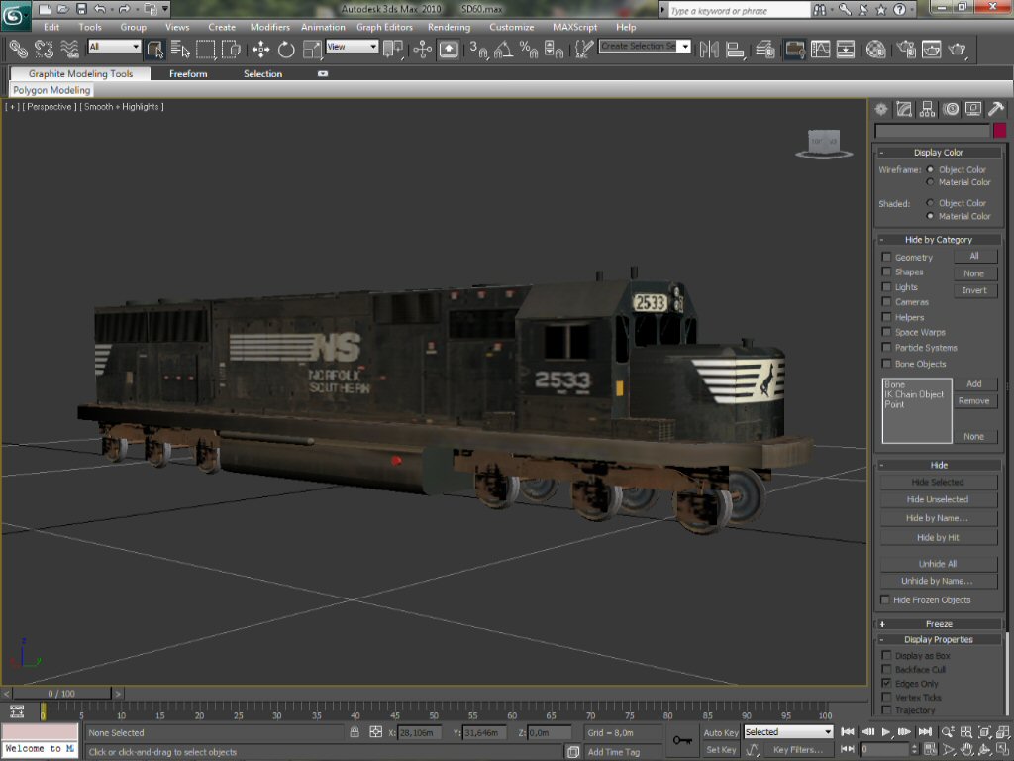Click the keyword search input field
1014x761 pixels.
(738, 10)
